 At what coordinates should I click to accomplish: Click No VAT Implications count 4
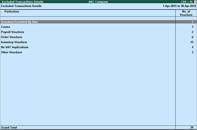(x=192, y=47)
